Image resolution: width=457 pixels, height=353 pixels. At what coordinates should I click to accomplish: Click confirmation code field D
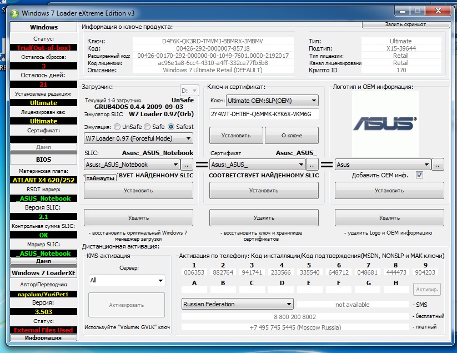(x=281, y=290)
